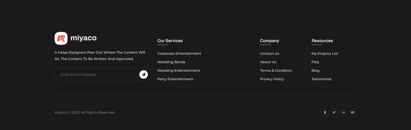Open the Contact Us link
The image size is (411, 130).
point(269,53)
